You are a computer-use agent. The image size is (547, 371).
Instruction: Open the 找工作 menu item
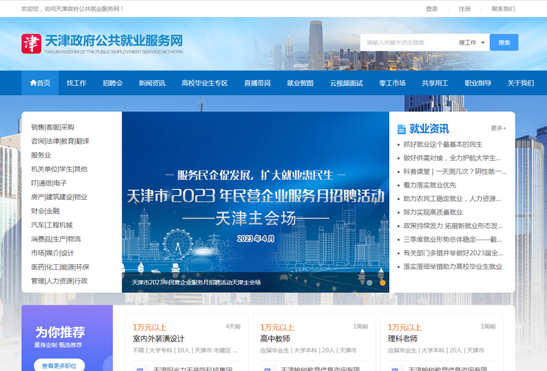coord(77,83)
